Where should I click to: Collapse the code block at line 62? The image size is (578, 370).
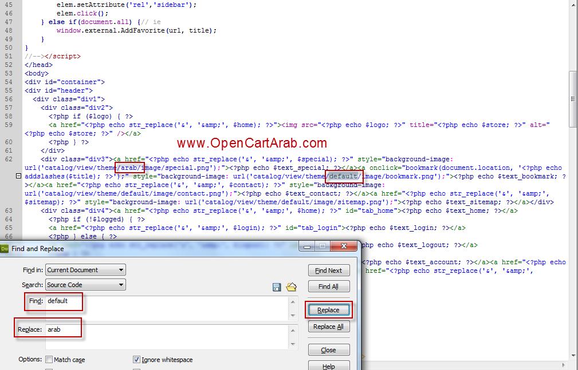pos(18,176)
